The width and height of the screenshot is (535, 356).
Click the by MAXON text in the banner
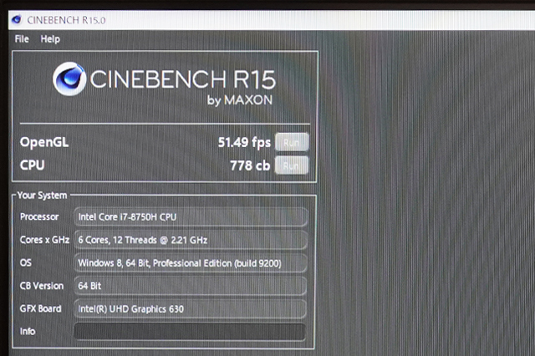[239, 100]
